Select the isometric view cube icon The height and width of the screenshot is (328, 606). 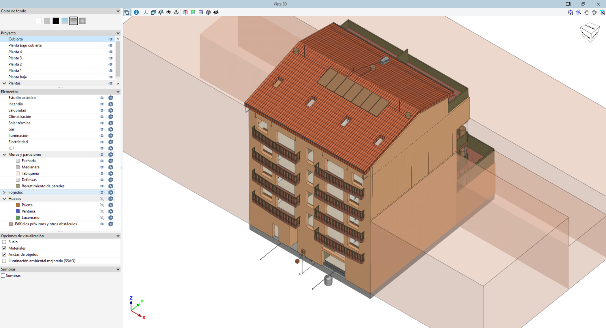pos(153,12)
